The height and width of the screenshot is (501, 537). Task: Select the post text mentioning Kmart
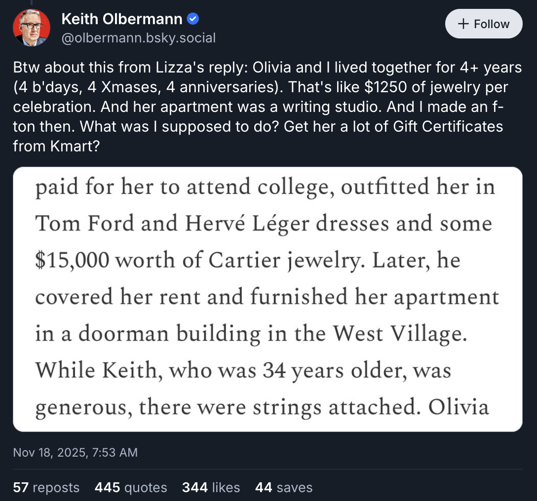[267, 107]
